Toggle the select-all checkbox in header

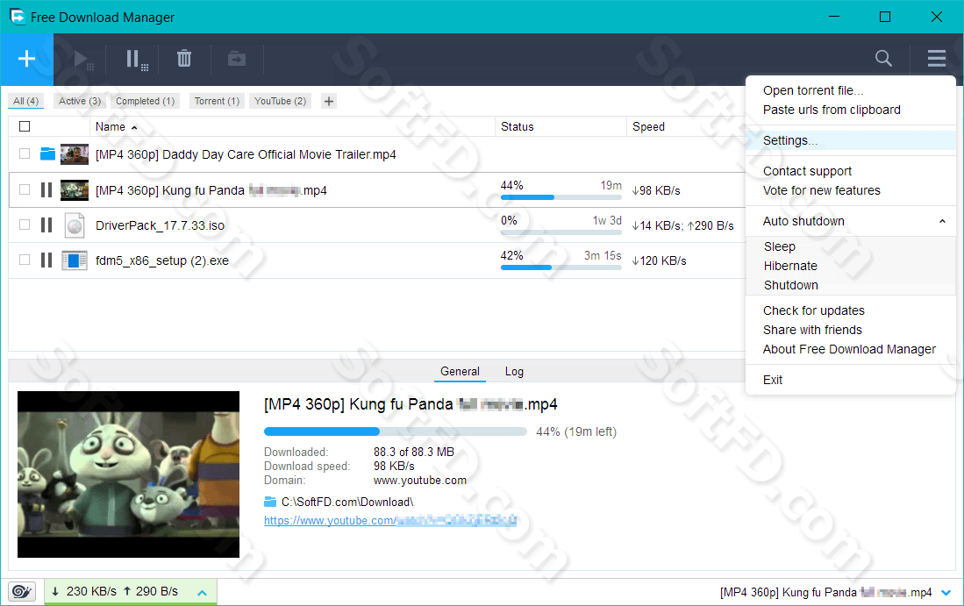coord(25,126)
